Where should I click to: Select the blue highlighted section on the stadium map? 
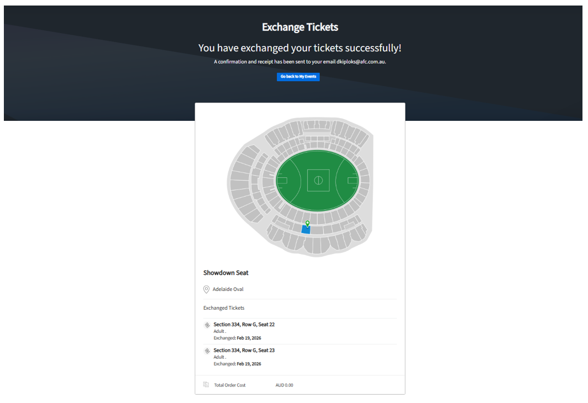[306, 230]
